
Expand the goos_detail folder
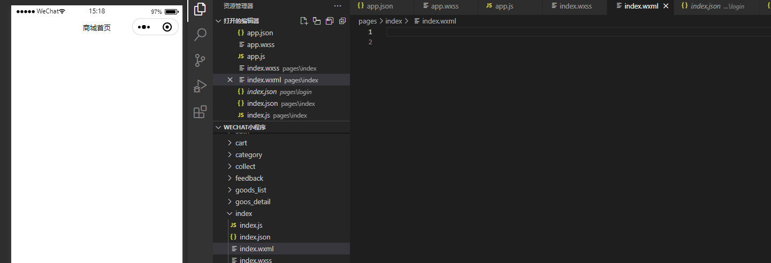[x=281, y=202]
